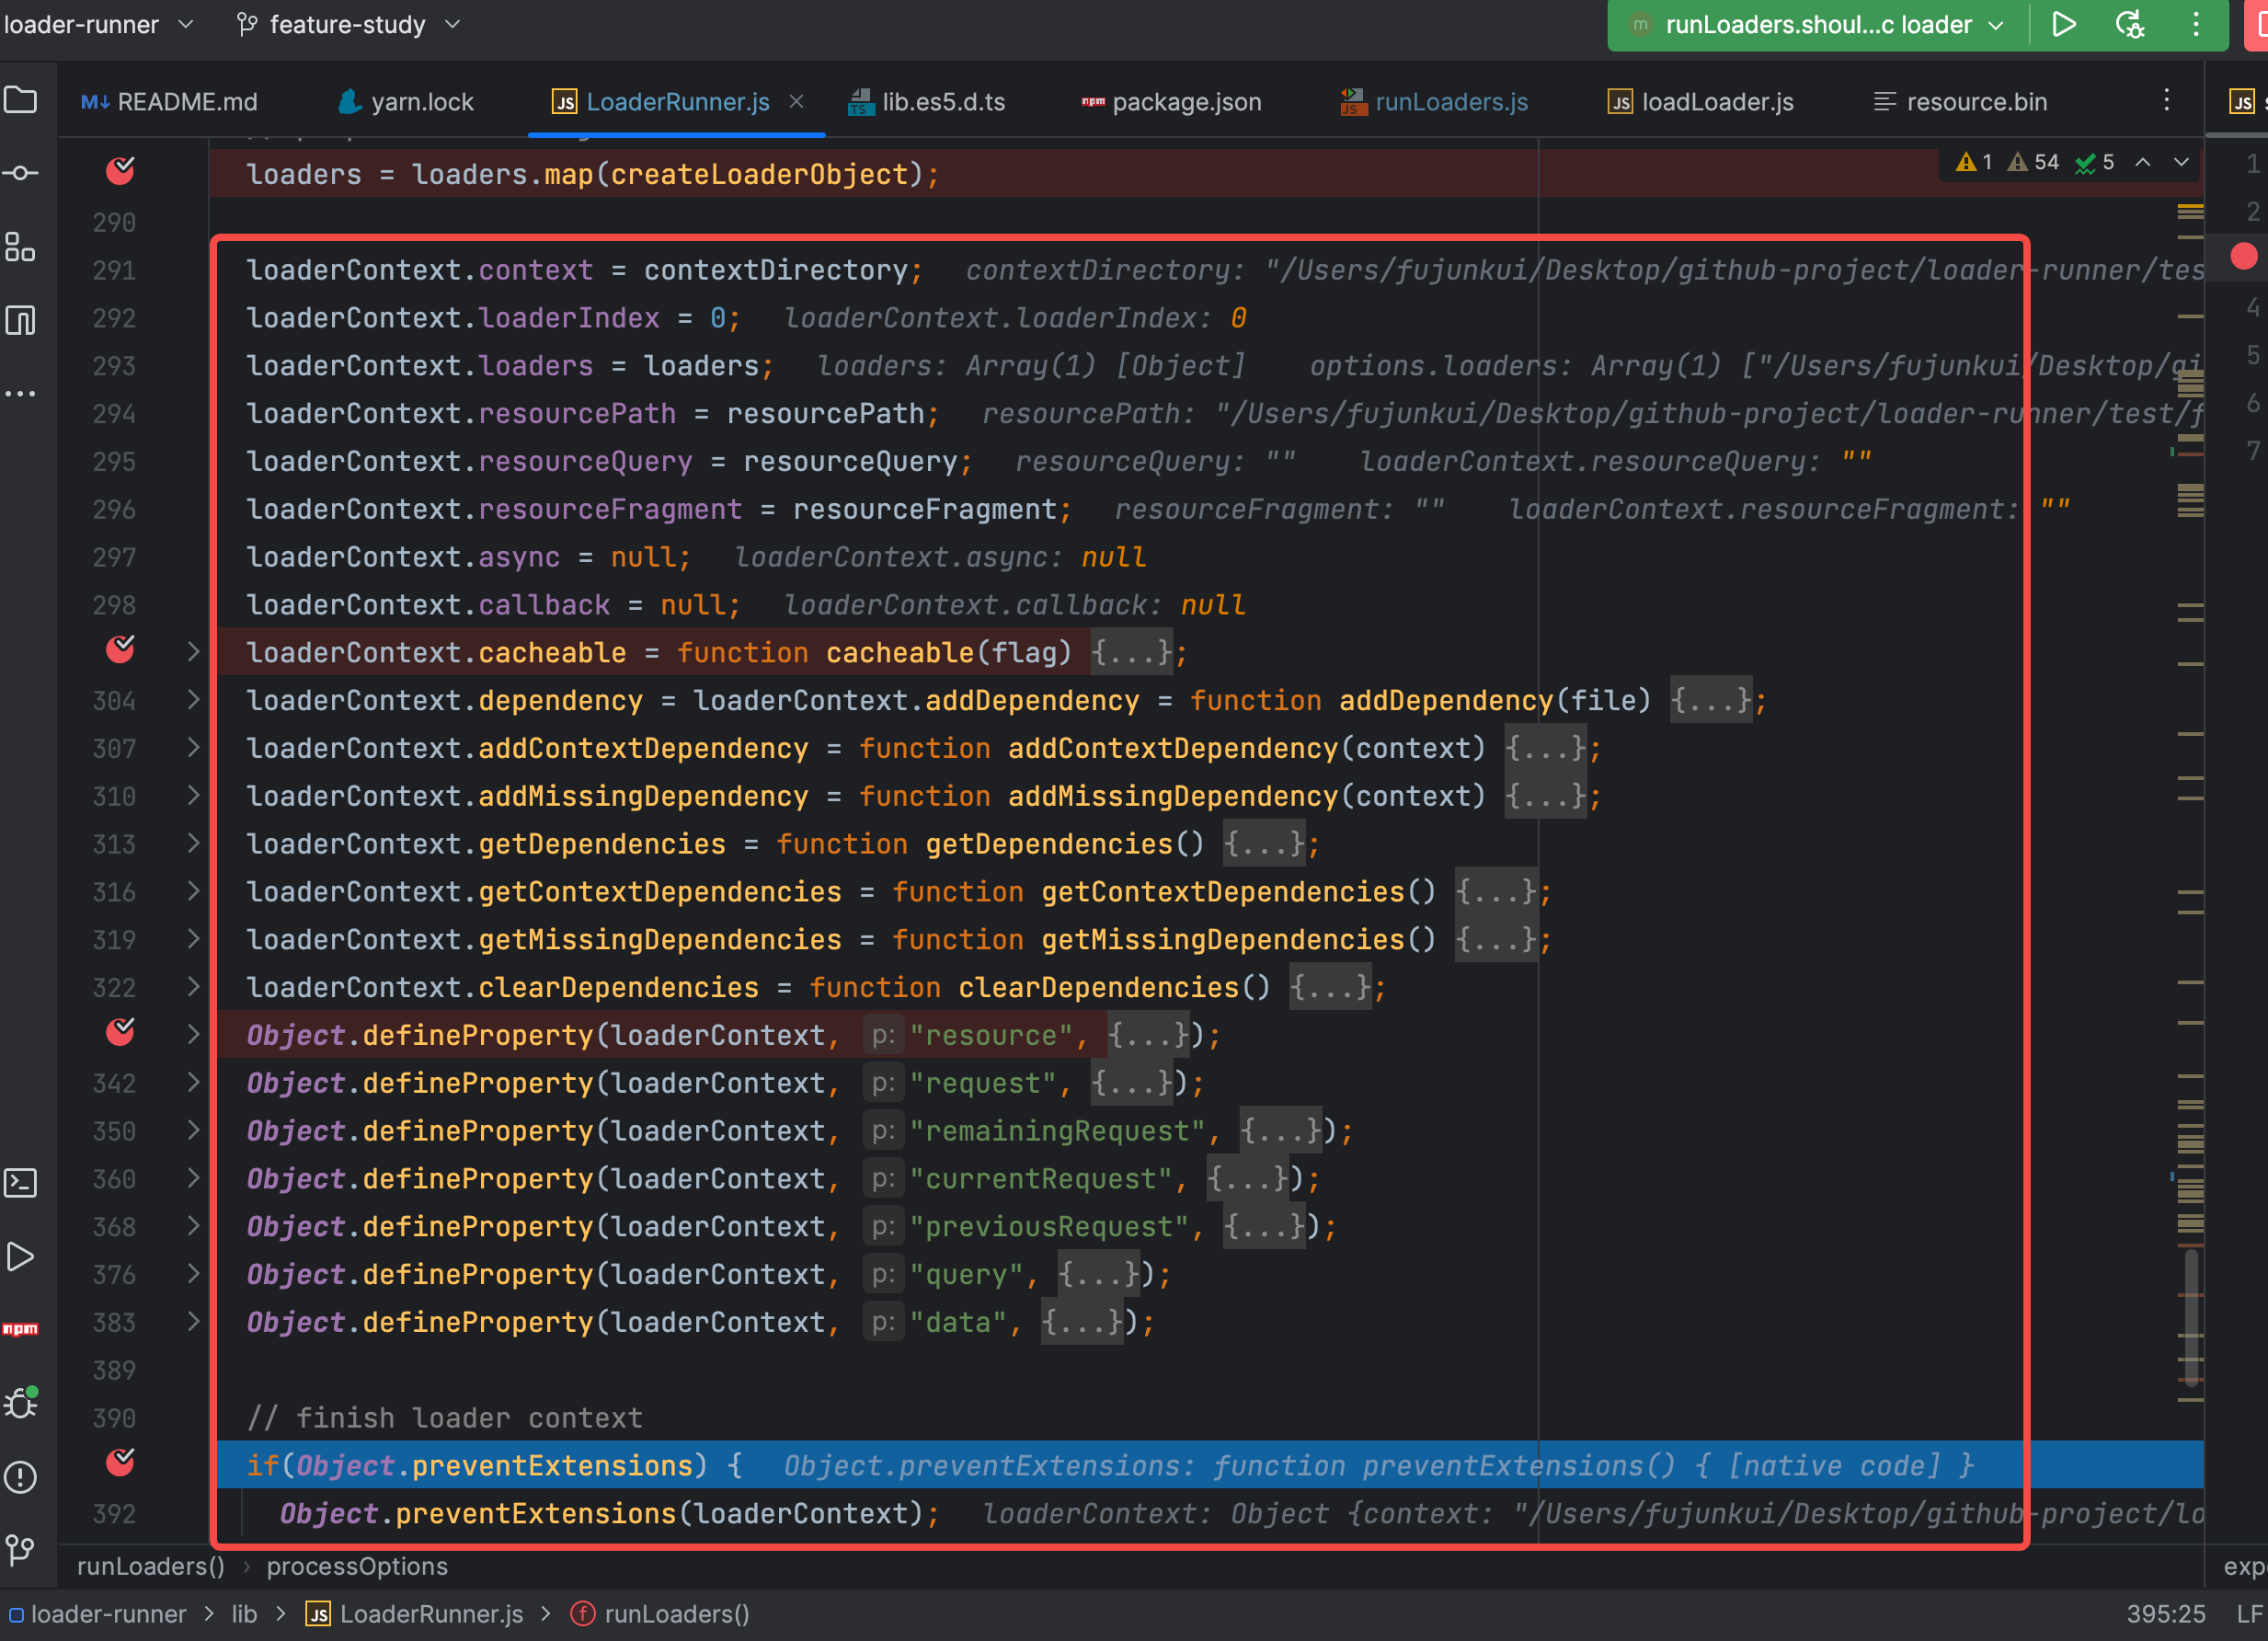This screenshot has height=1641, width=2268.
Task: Remove breakpoint on loaders.map line
Action: 120,172
